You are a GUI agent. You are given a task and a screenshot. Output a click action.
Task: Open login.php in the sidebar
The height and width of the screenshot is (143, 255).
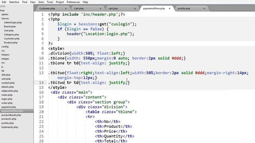(x=7, y=99)
